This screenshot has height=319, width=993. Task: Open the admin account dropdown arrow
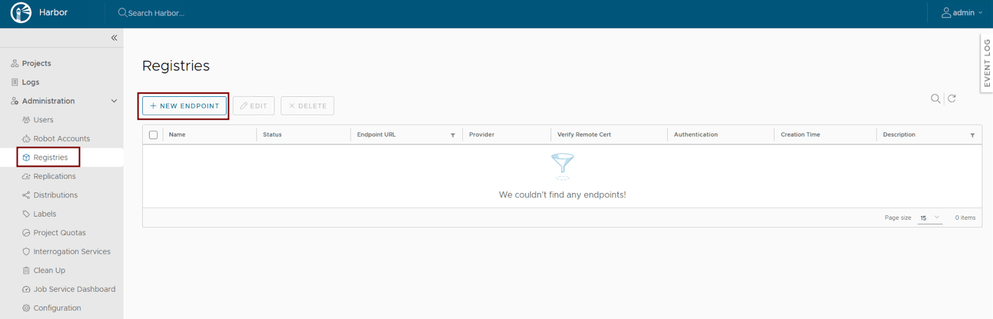click(x=981, y=12)
